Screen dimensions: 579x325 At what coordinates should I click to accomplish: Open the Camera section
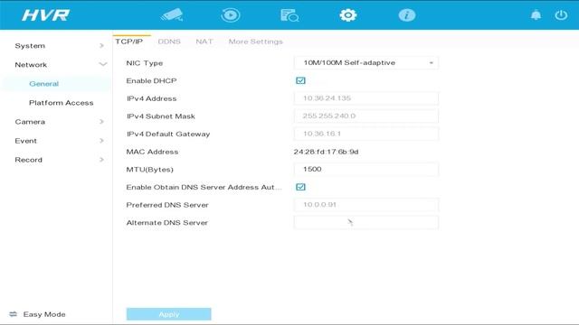click(x=30, y=122)
